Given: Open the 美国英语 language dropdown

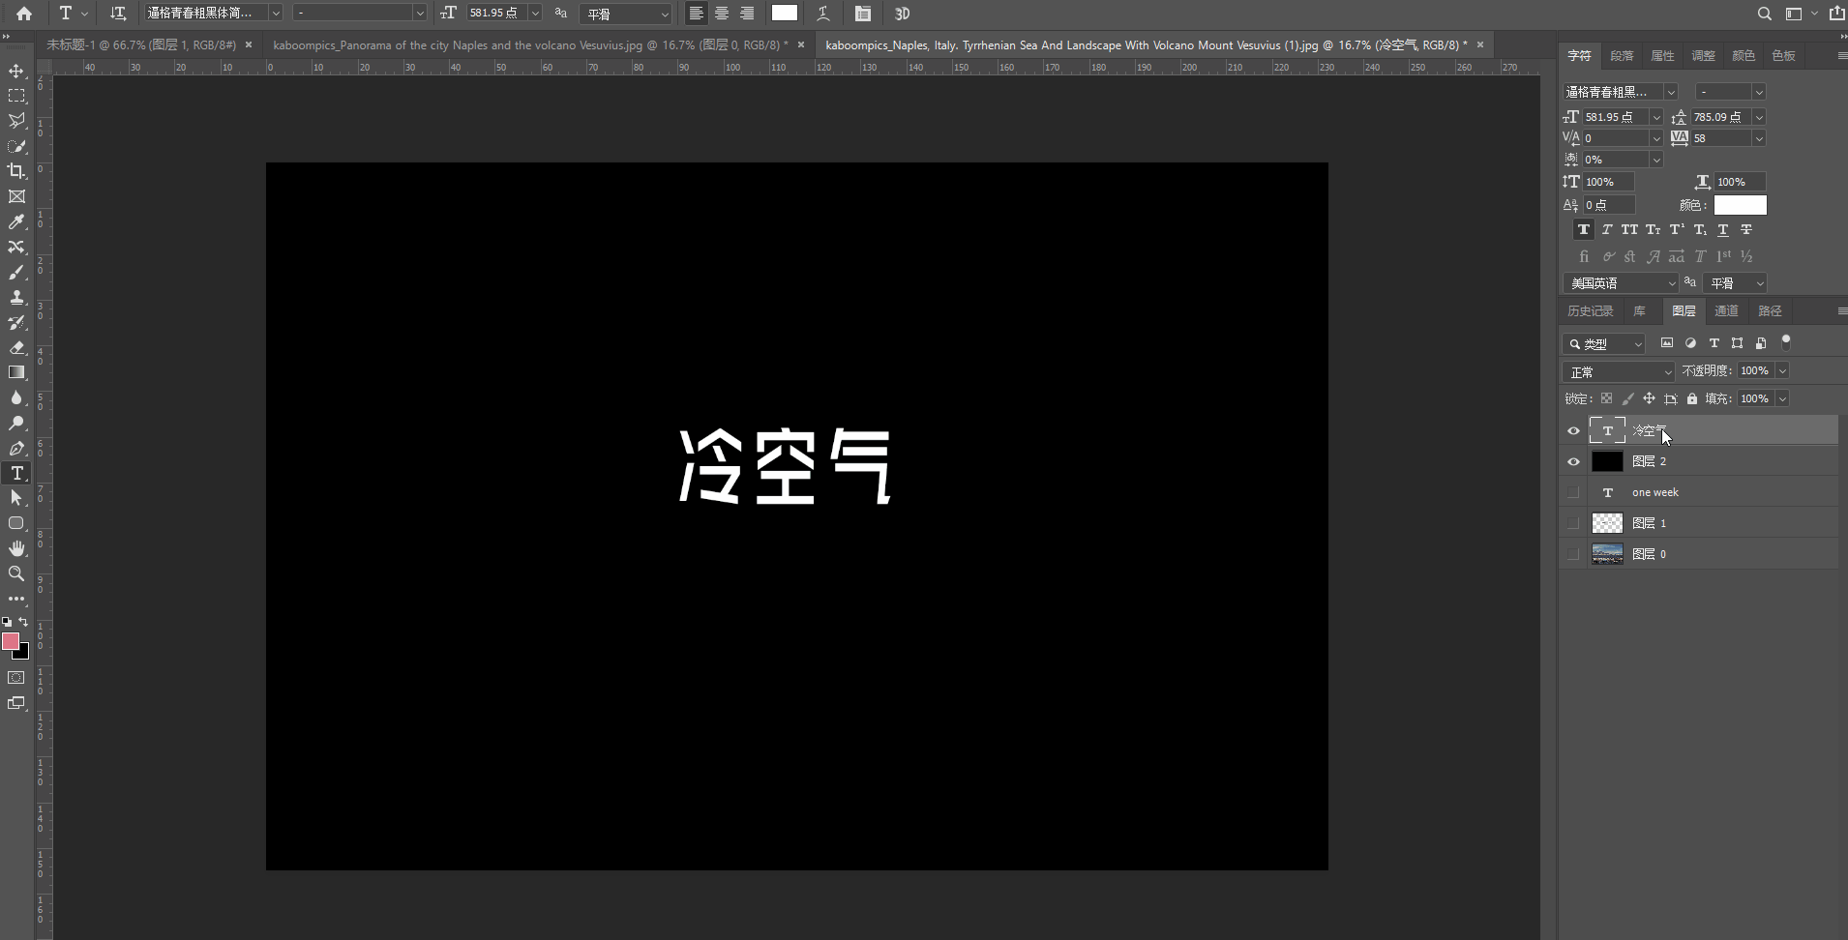Looking at the screenshot, I should (x=1621, y=283).
